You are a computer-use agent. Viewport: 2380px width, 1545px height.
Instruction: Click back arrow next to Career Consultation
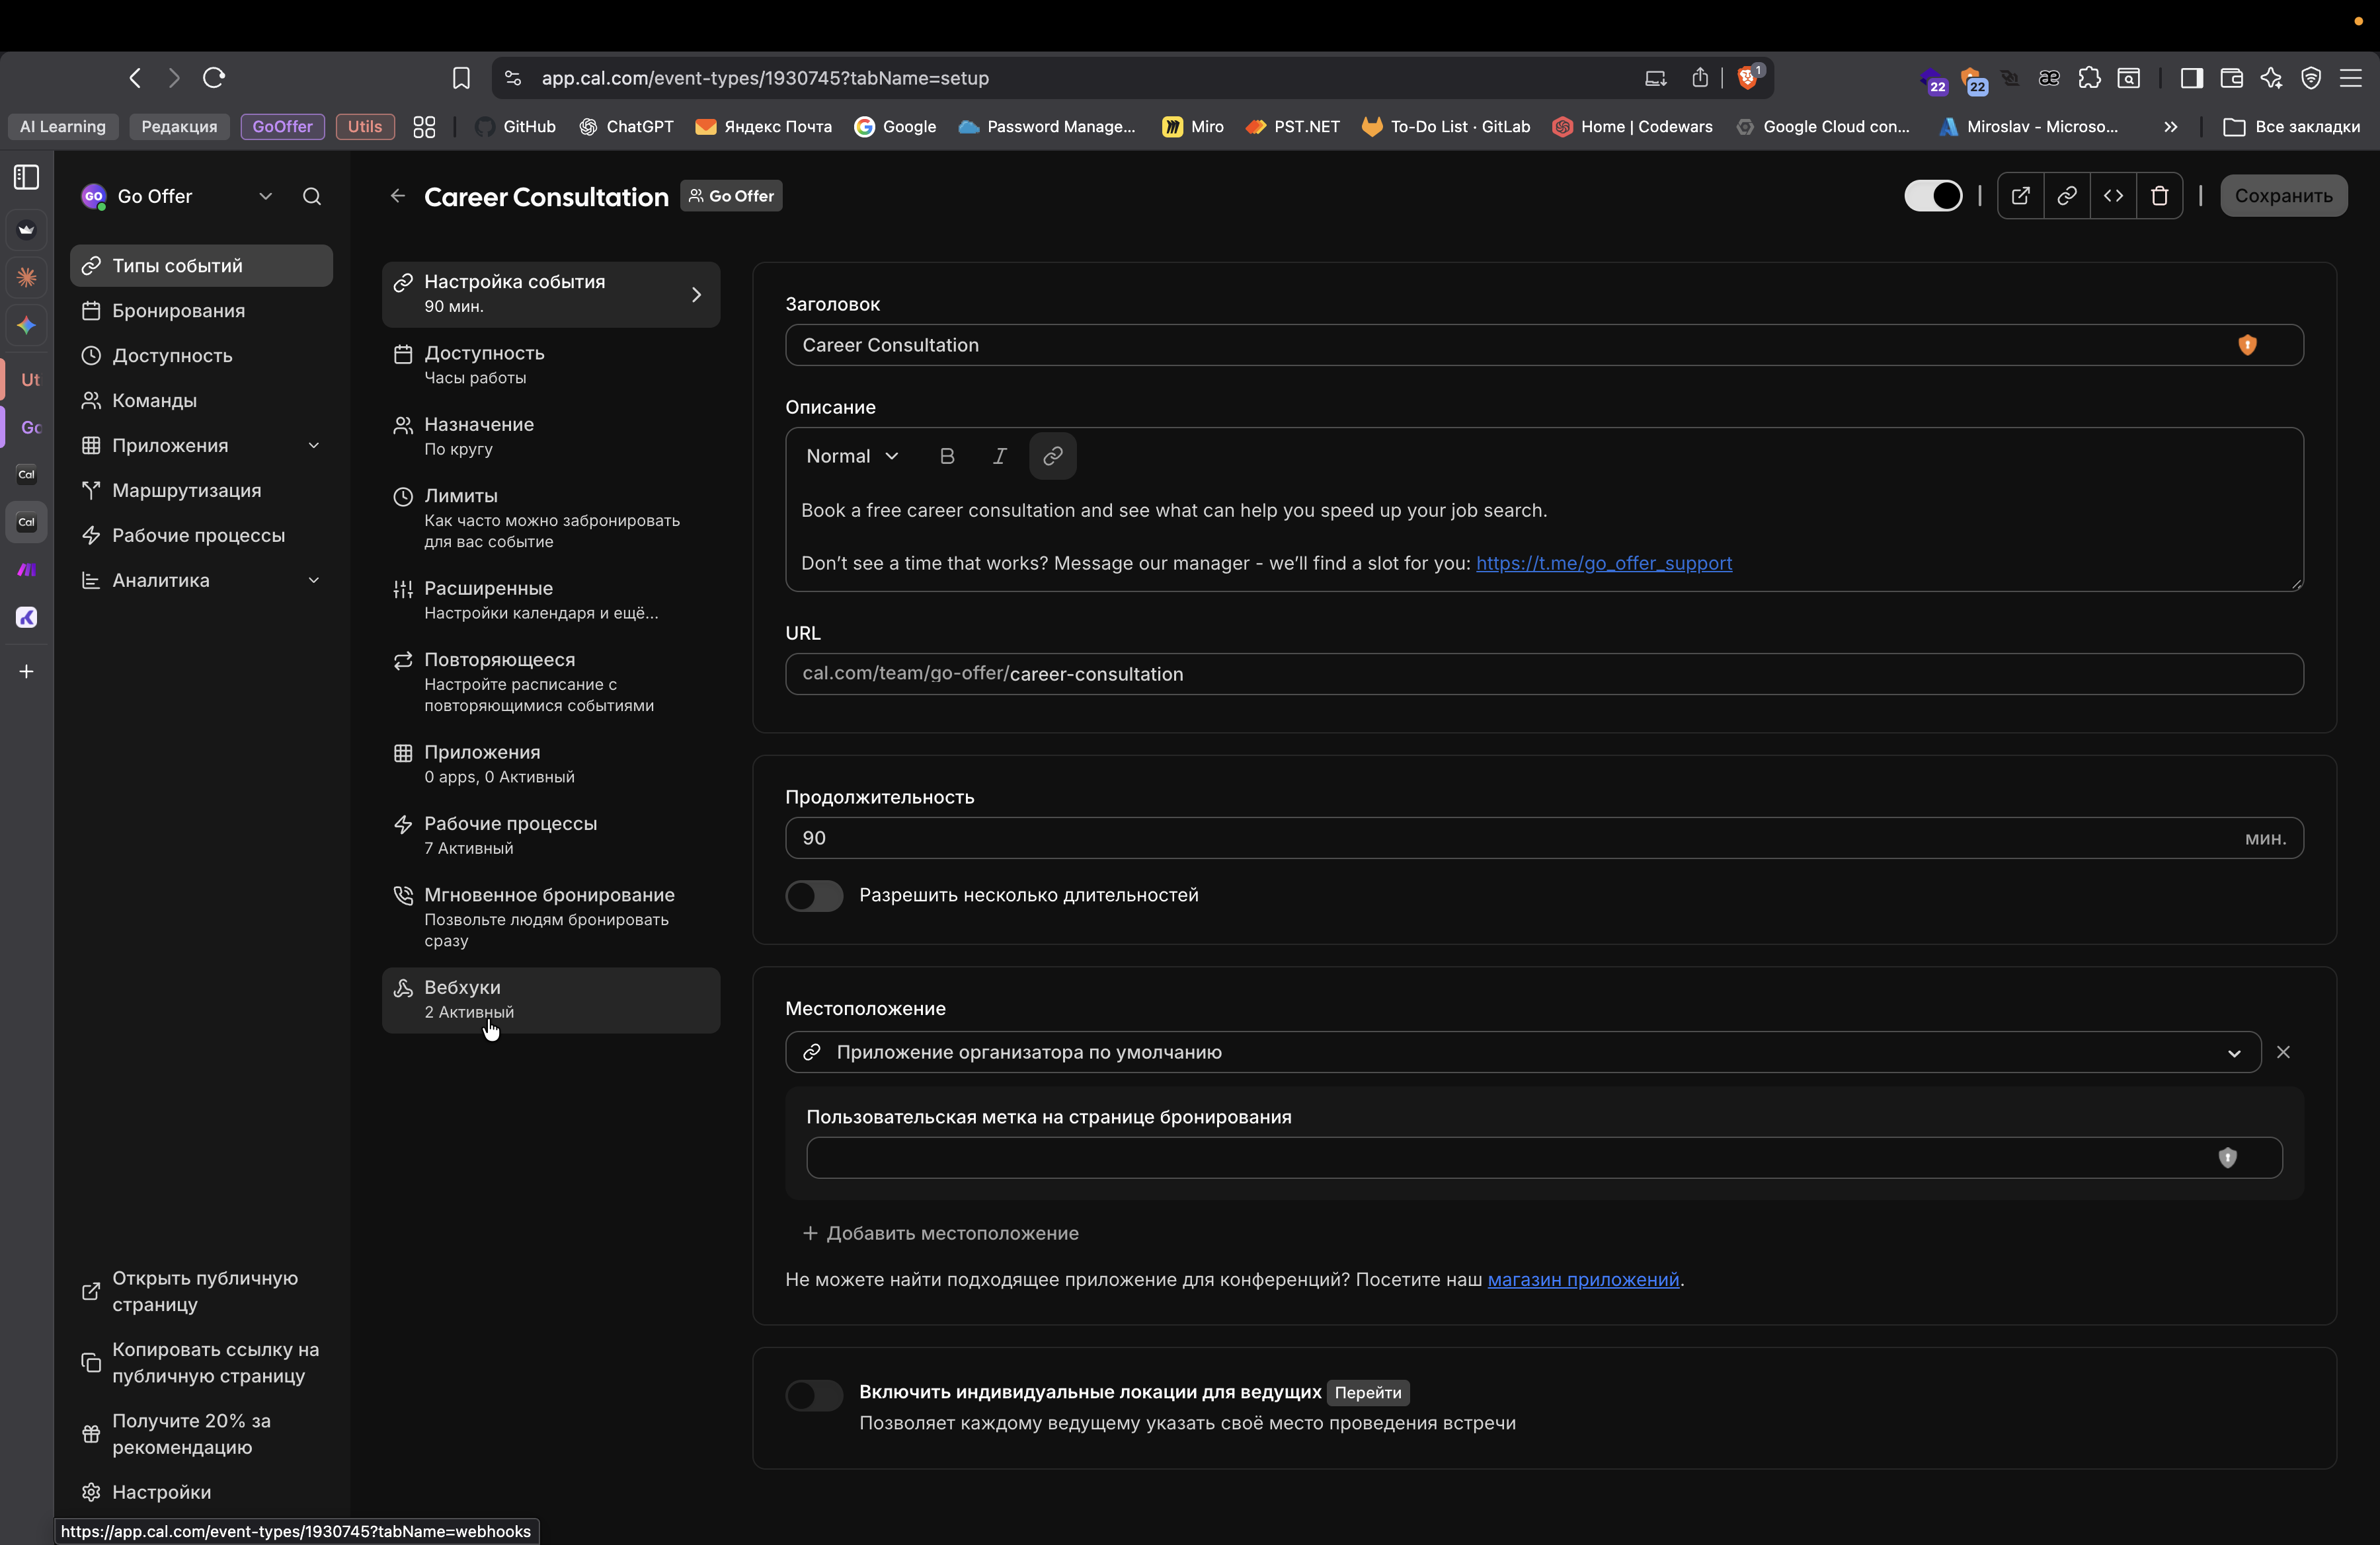point(398,196)
